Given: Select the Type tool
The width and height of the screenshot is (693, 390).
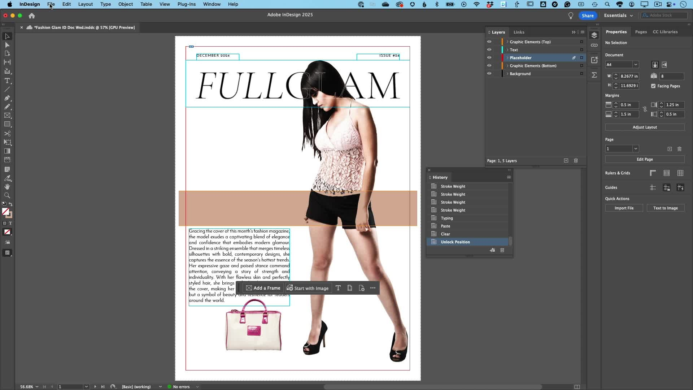Looking at the screenshot, I should (7, 81).
